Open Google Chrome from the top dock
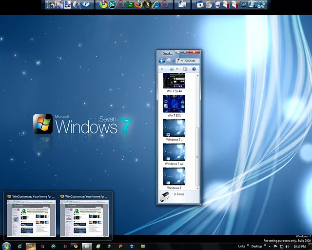 tap(103, 5)
